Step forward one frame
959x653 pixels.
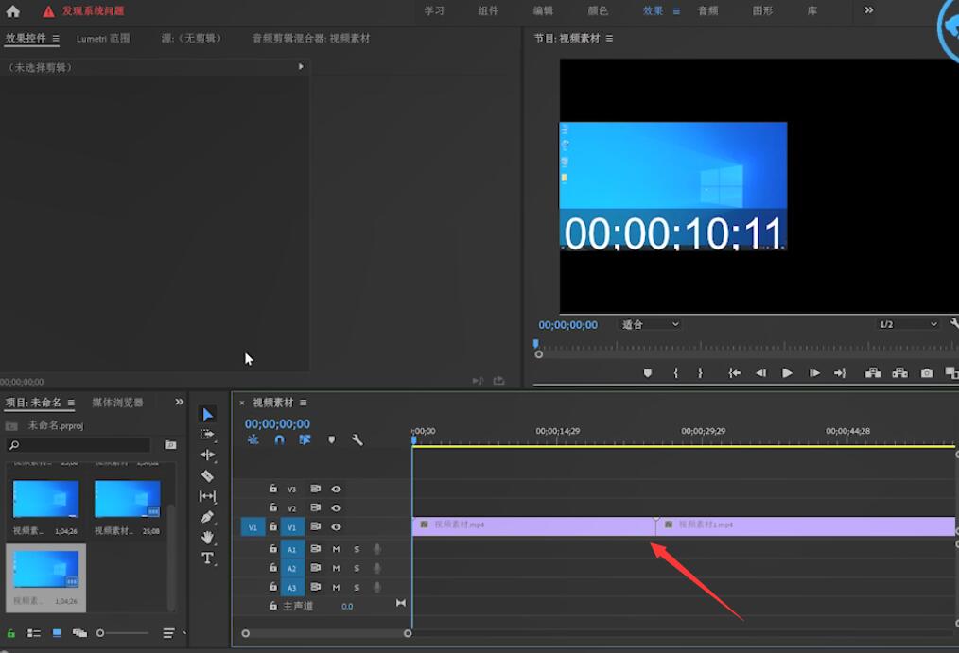coord(814,373)
